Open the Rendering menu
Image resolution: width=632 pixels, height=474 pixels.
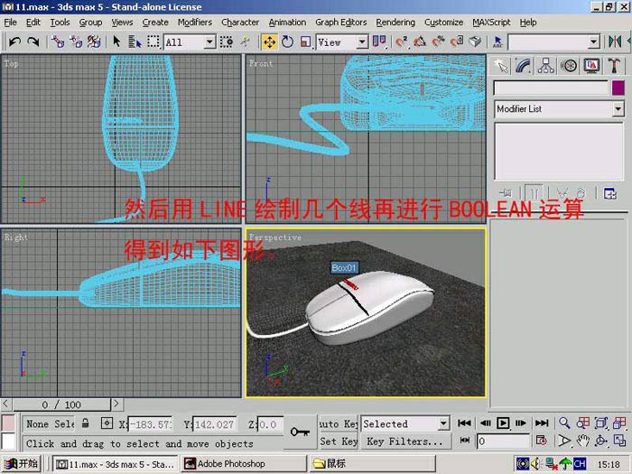tap(395, 23)
